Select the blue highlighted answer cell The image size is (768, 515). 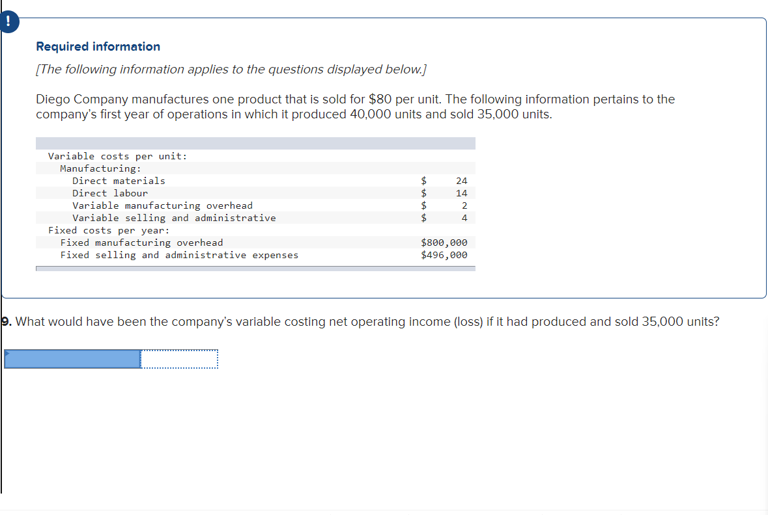click(72, 358)
